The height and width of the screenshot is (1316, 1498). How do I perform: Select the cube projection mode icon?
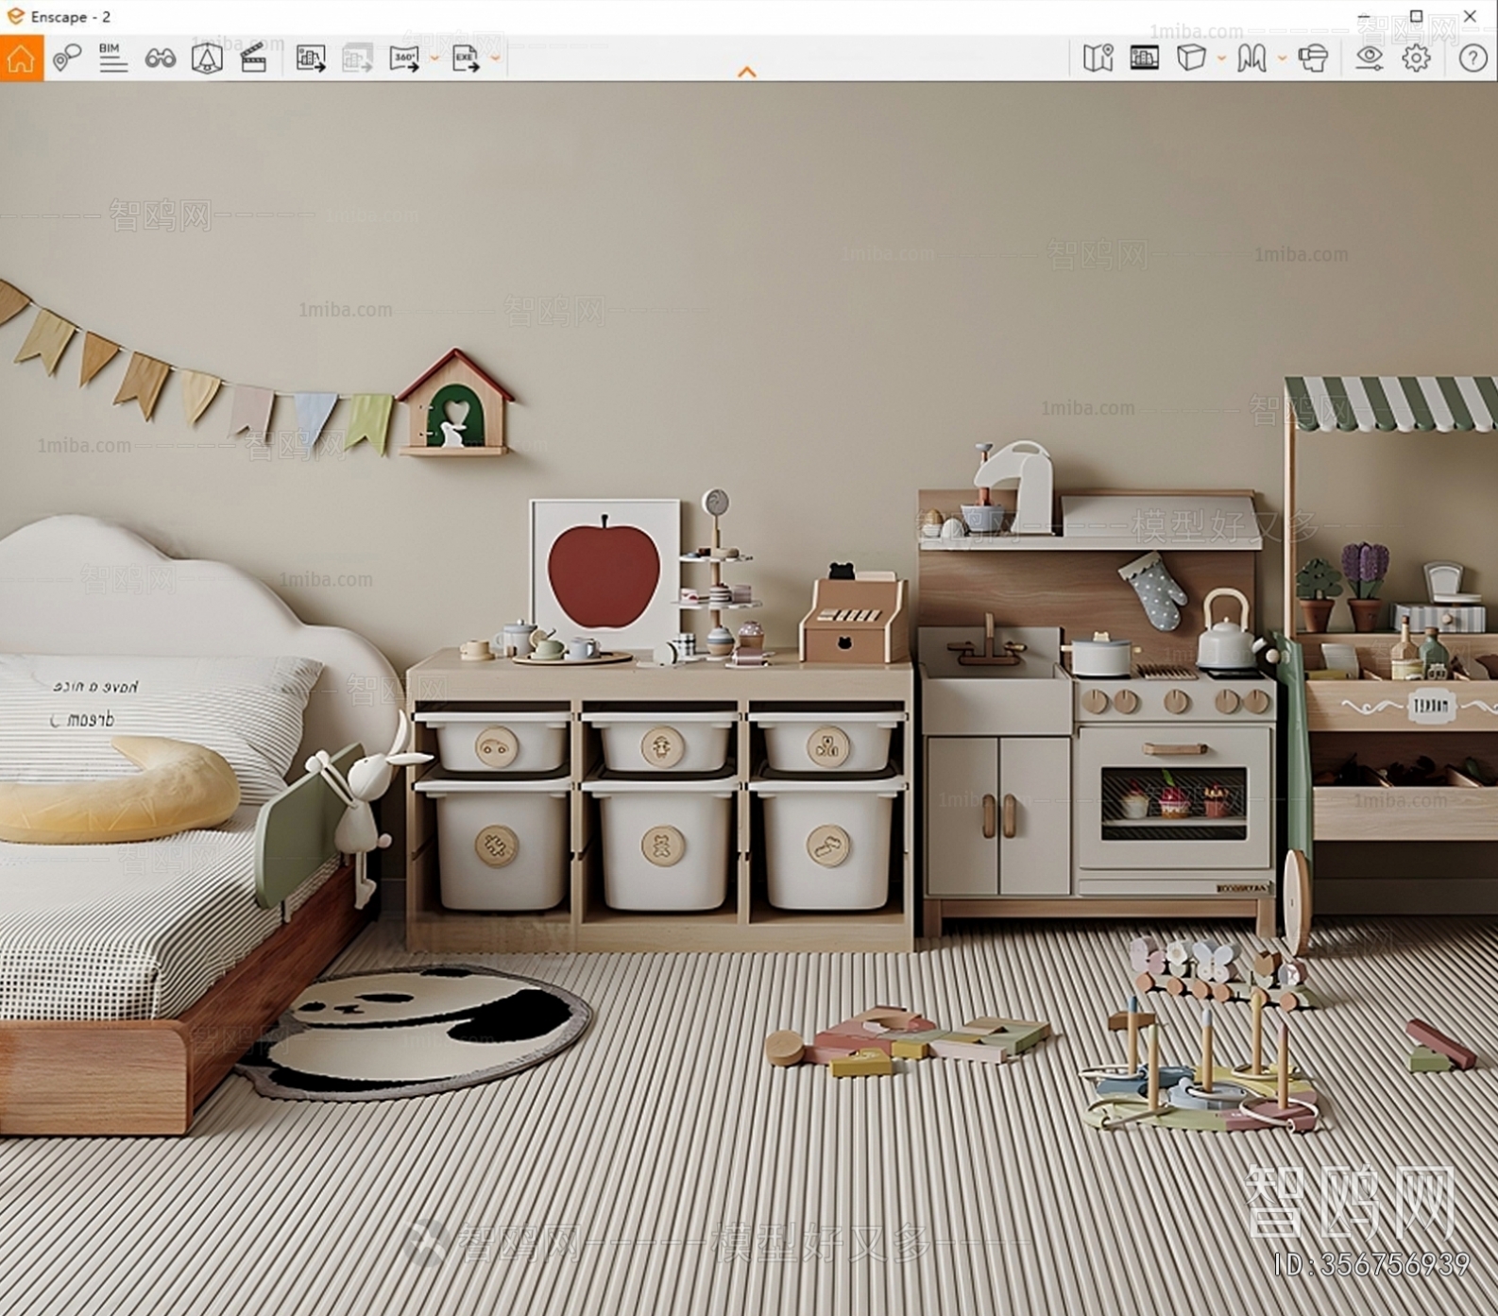point(1191,59)
